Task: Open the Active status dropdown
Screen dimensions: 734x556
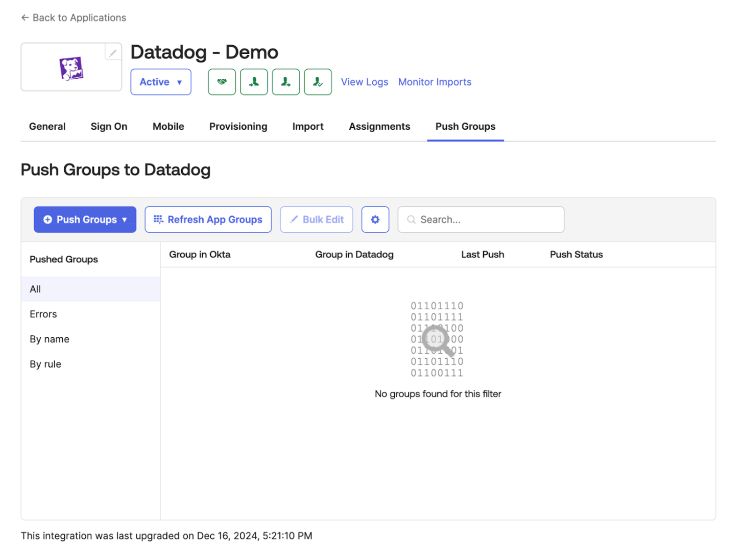Action: tap(161, 82)
